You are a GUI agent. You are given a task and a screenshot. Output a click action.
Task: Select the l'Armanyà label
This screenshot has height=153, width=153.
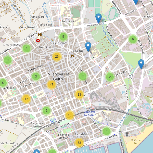pos(68,21)
